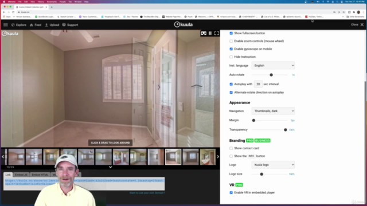Click the autoplay seconds interval field
Viewport: 367px width, 206px height.
pyautogui.click(x=258, y=84)
